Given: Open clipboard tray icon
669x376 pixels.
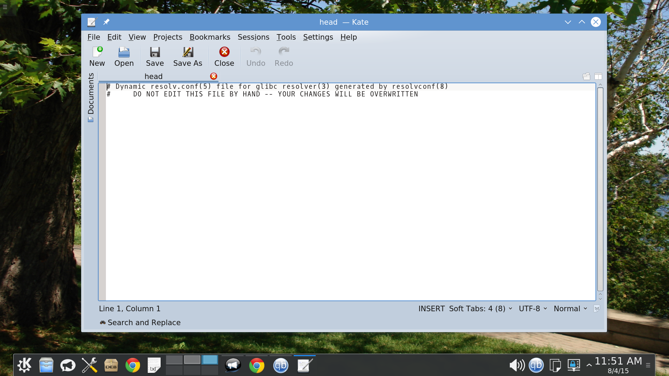Looking at the screenshot, I should click(x=555, y=365).
